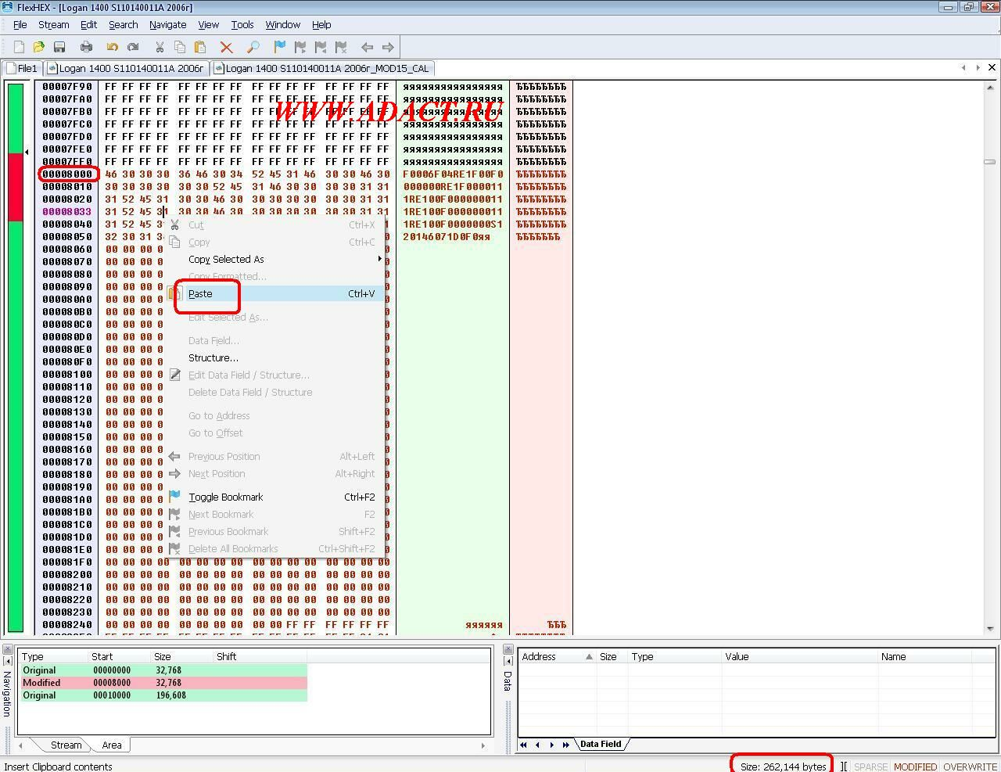Click the Paste clipboard toolbar icon
The image size is (1001, 772).
tap(200, 47)
